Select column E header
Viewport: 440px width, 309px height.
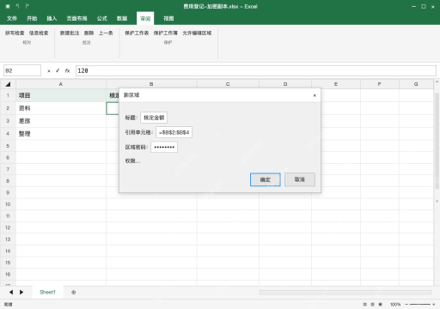[336, 84]
